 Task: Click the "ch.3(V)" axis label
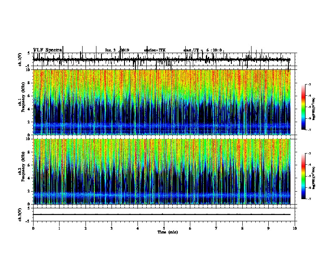coord(20,215)
